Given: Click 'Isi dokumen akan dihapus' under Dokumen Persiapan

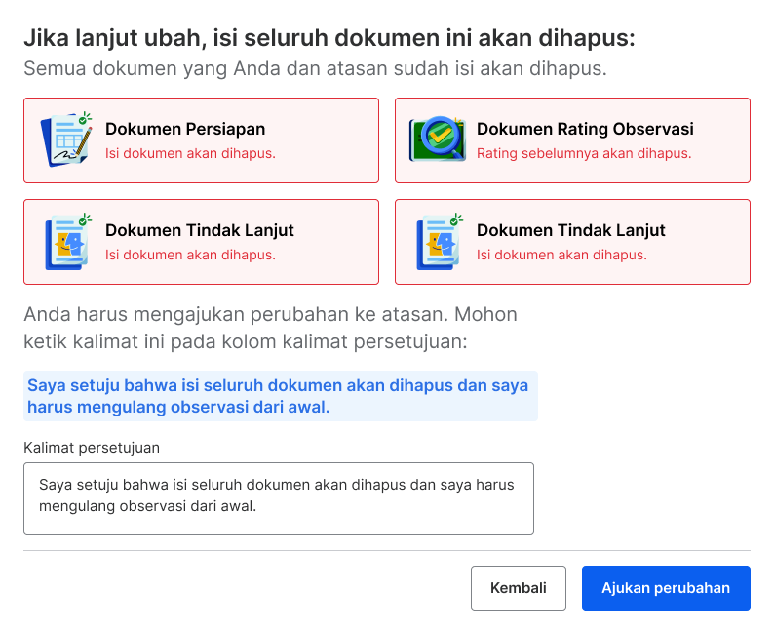Looking at the screenshot, I should 190,153.
